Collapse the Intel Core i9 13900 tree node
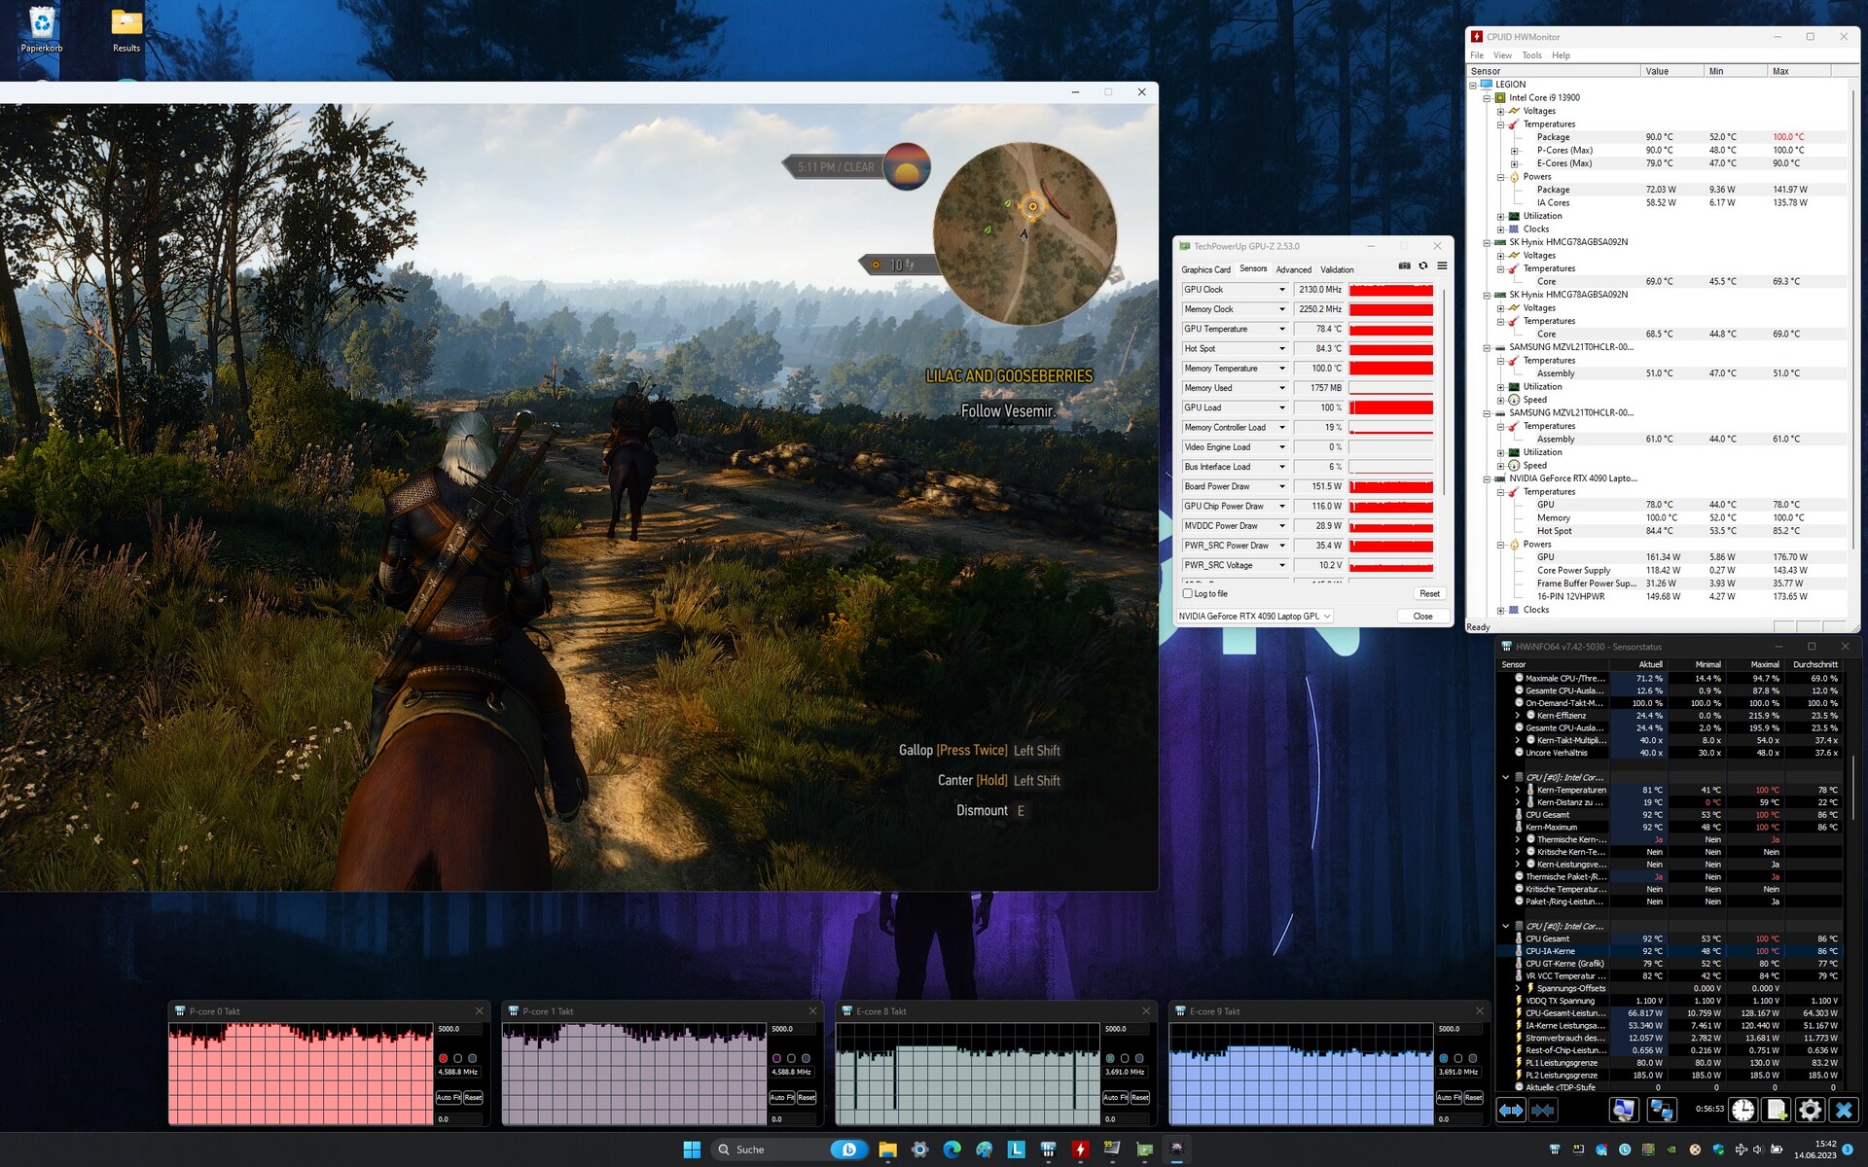This screenshot has width=1868, height=1167. coord(1487,98)
